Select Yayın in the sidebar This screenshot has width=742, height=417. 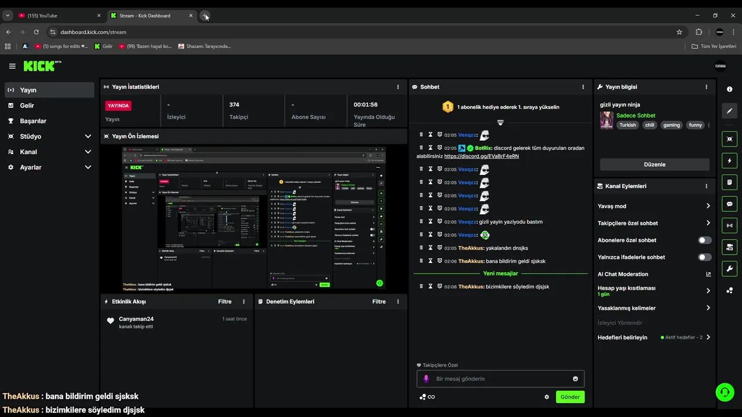[x=49, y=90]
